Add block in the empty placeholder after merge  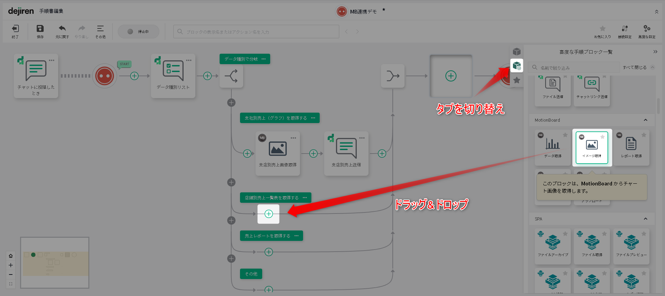(x=451, y=76)
